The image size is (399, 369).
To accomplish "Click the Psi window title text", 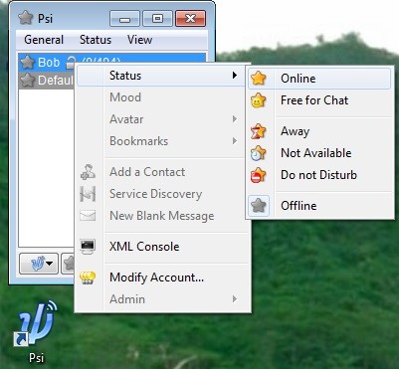I will (x=45, y=18).
